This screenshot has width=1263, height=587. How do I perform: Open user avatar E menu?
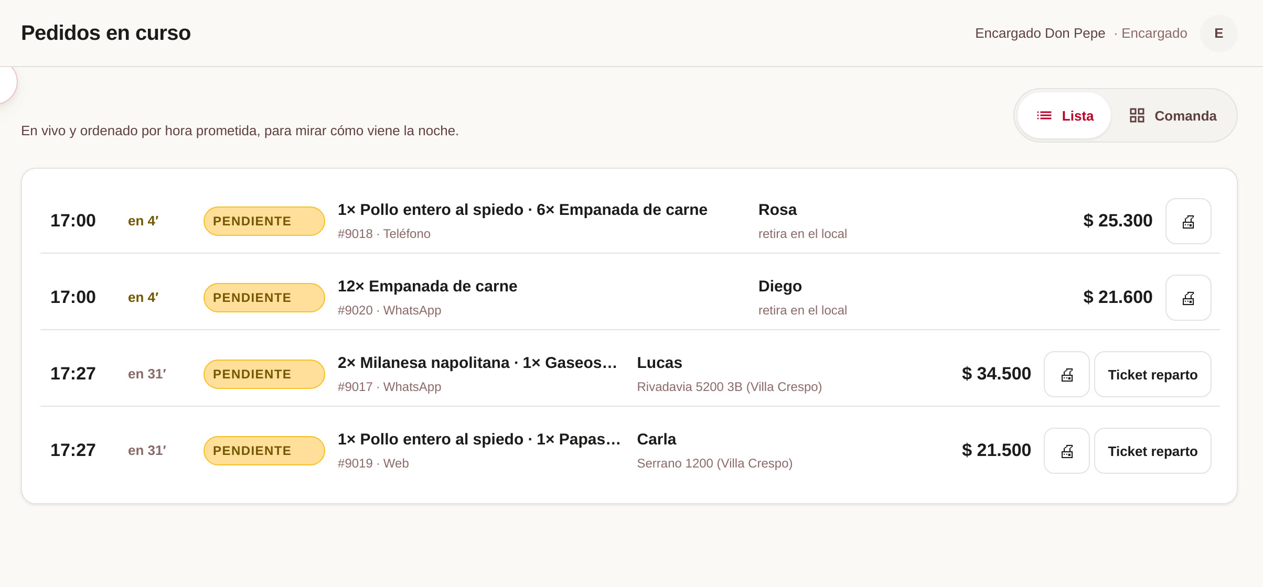pos(1218,34)
